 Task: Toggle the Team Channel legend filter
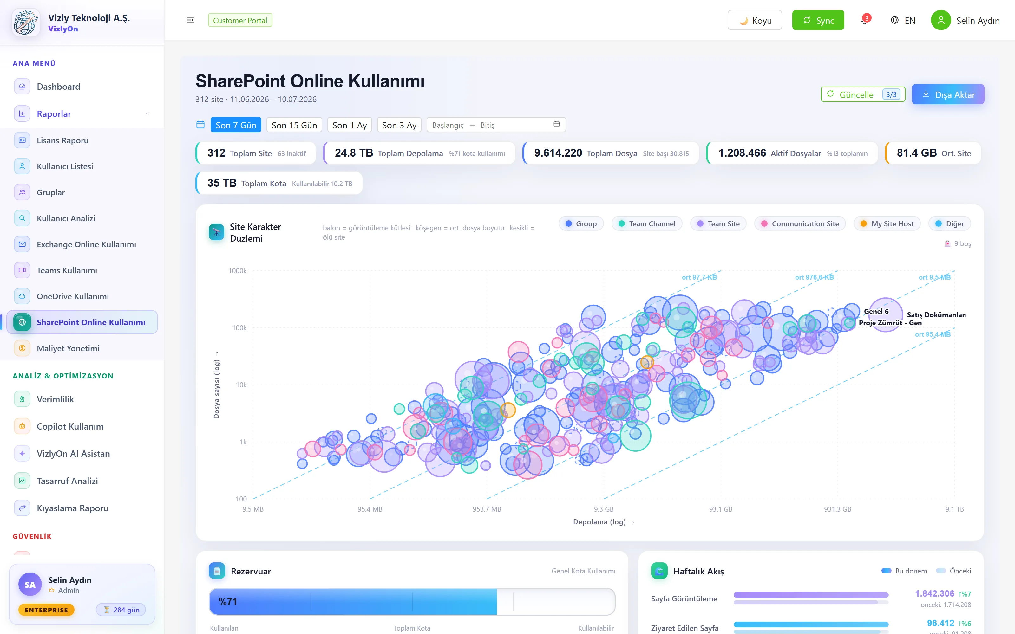click(647, 223)
